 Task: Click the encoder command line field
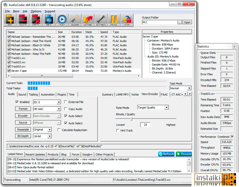pos(99,146)
